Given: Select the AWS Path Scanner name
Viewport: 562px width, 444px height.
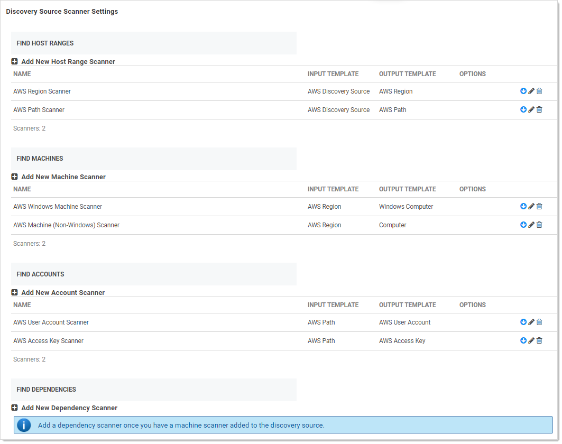Looking at the screenshot, I should 39,110.
